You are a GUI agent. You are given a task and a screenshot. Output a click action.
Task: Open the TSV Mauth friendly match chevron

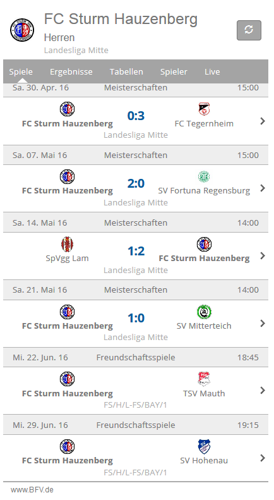(x=263, y=390)
